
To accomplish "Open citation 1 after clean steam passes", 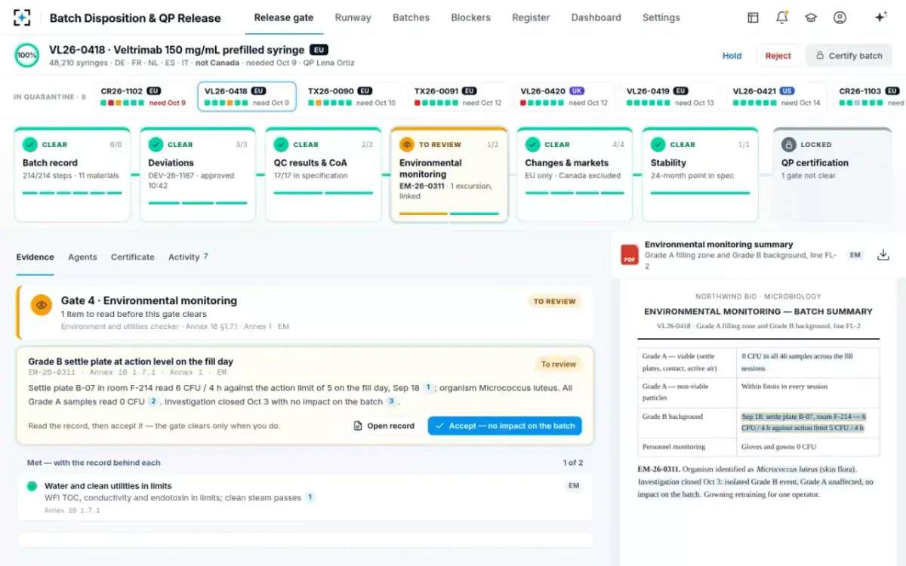I will (x=310, y=497).
